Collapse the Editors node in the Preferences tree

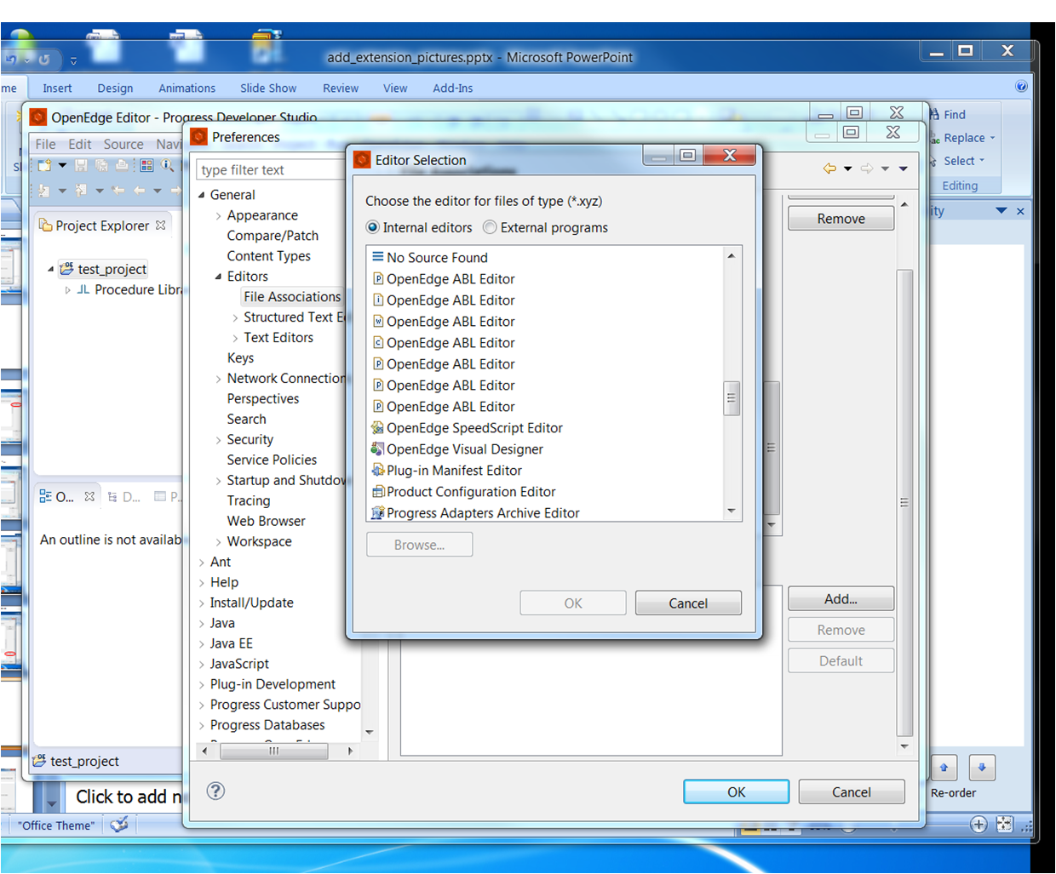click(x=219, y=276)
